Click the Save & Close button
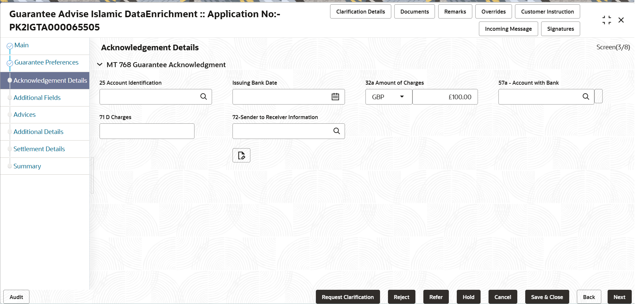The width and height of the screenshot is (635, 304). 547,297
